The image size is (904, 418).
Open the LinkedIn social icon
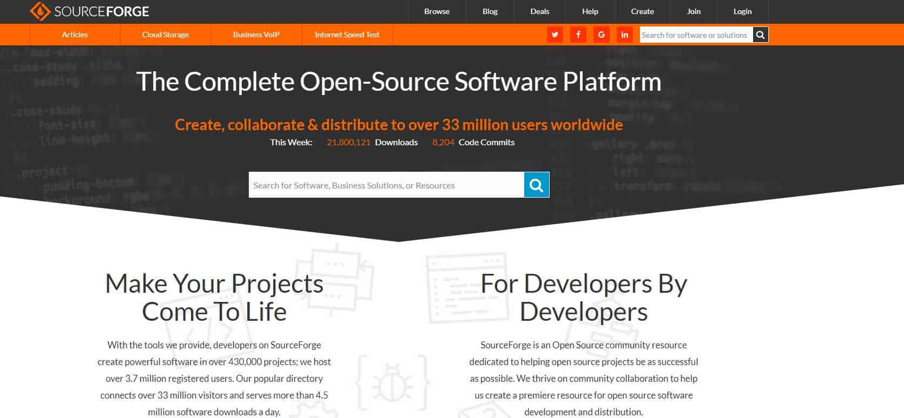point(624,35)
